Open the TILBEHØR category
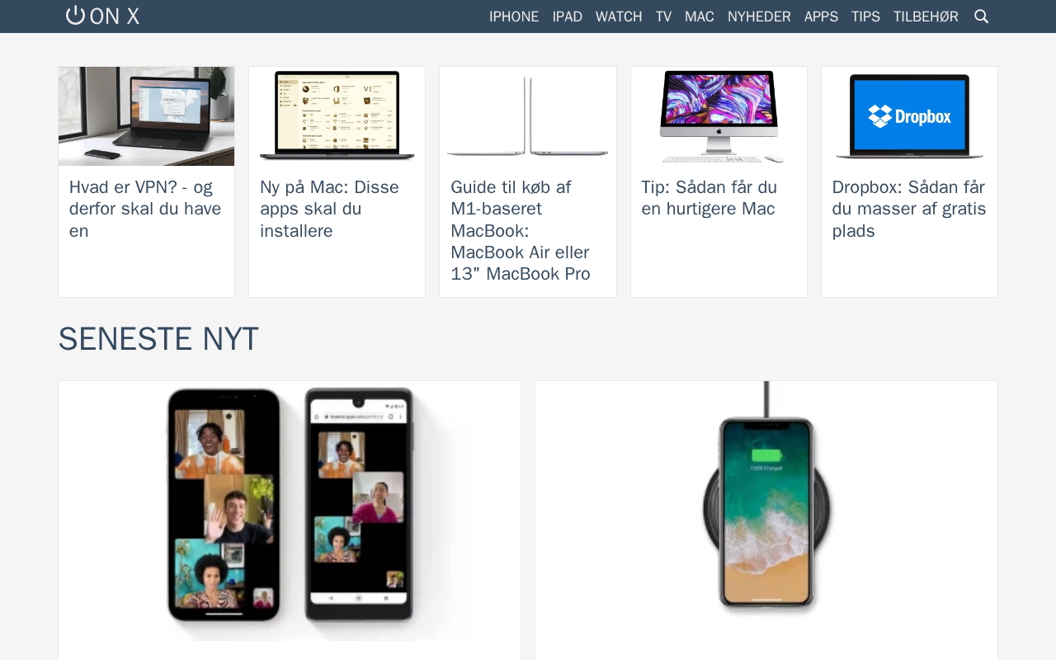 926,16
